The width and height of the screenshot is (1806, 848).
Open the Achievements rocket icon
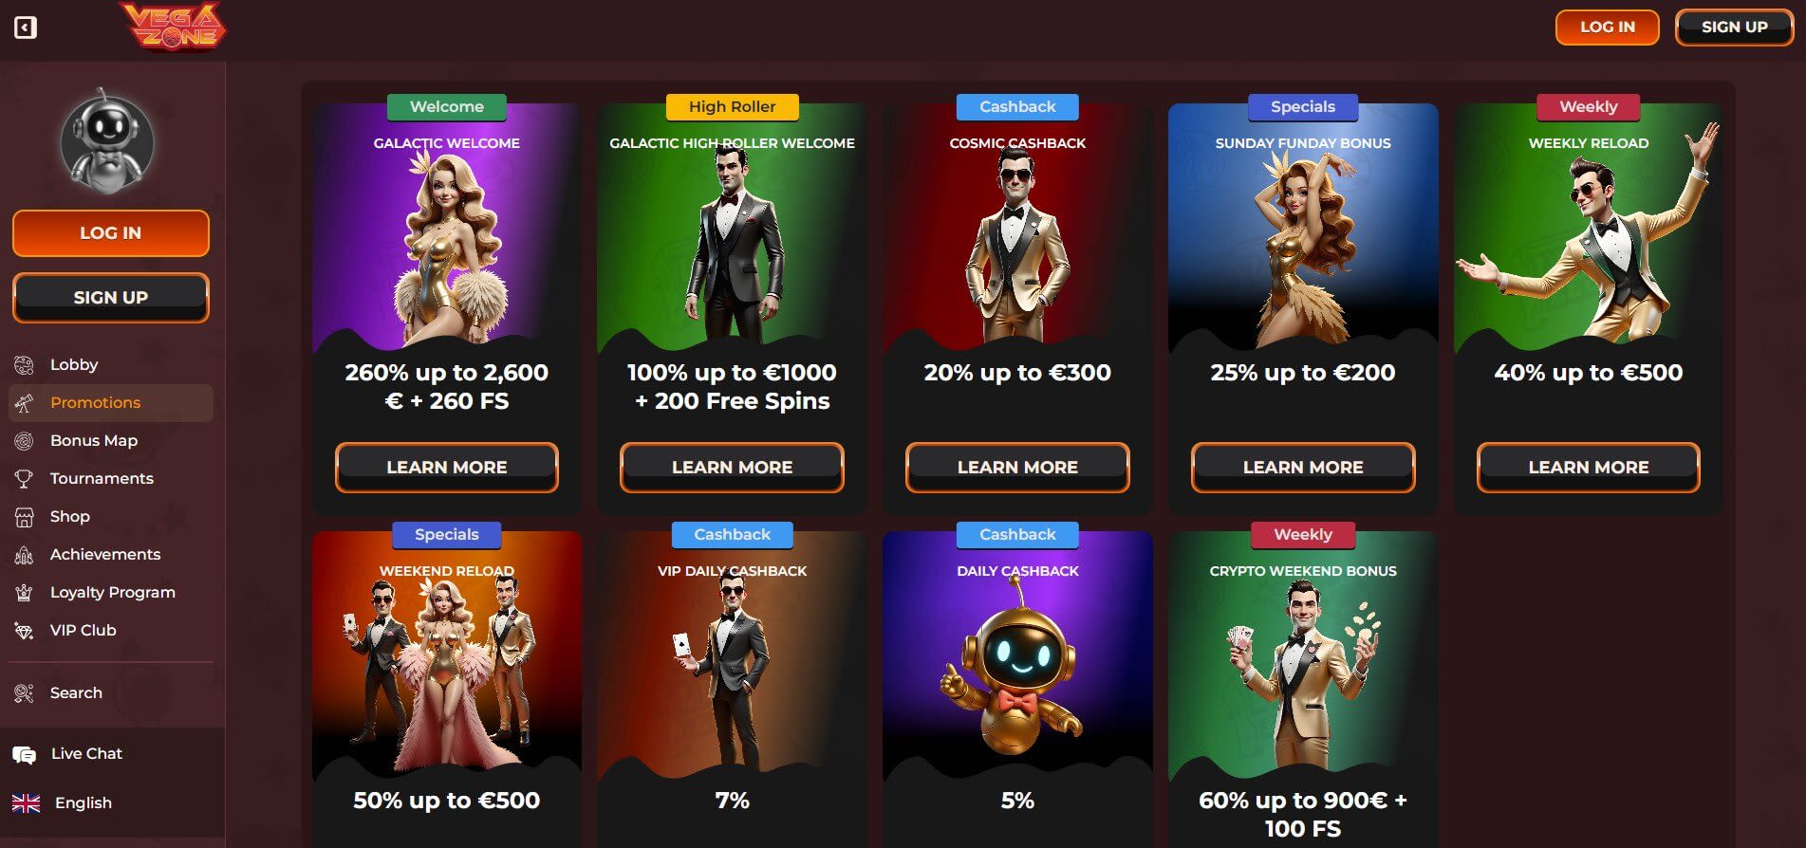24,554
